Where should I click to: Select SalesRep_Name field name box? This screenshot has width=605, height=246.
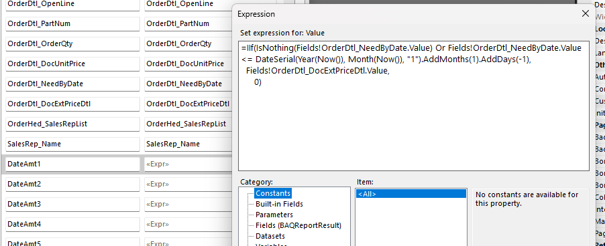(72, 144)
